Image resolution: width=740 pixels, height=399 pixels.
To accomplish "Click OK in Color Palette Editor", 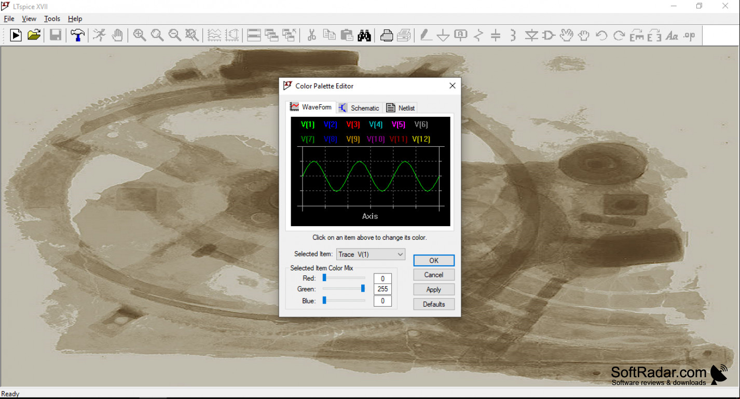I will [434, 260].
